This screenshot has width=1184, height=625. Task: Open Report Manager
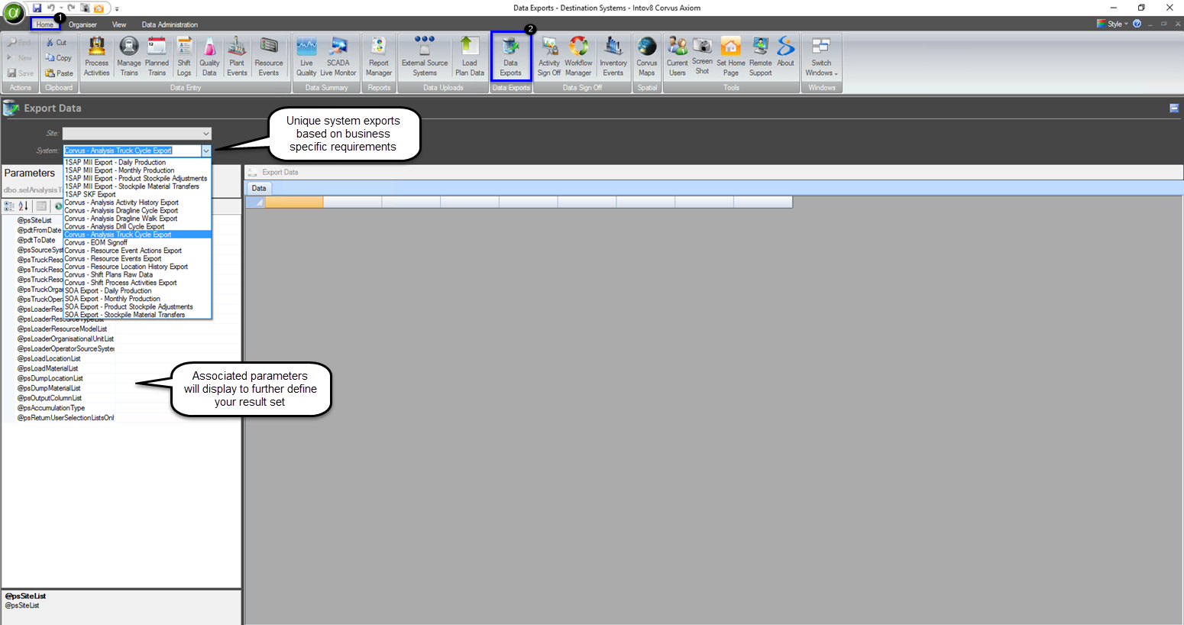[379, 57]
